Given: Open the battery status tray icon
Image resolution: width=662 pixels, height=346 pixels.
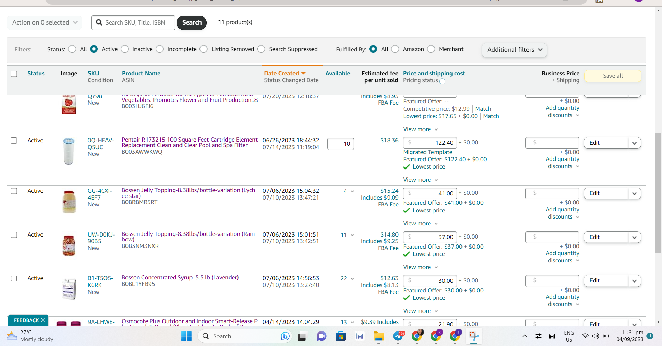Looking at the screenshot, I should 606,336.
